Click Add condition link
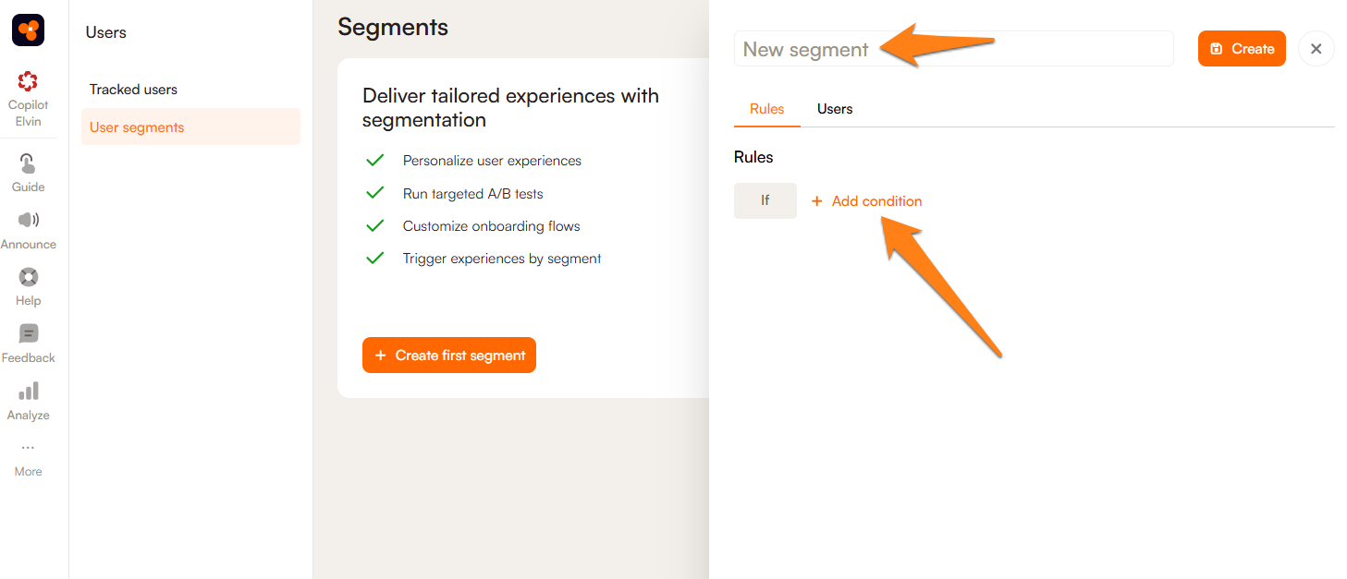This screenshot has width=1347, height=579. (x=876, y=201)
